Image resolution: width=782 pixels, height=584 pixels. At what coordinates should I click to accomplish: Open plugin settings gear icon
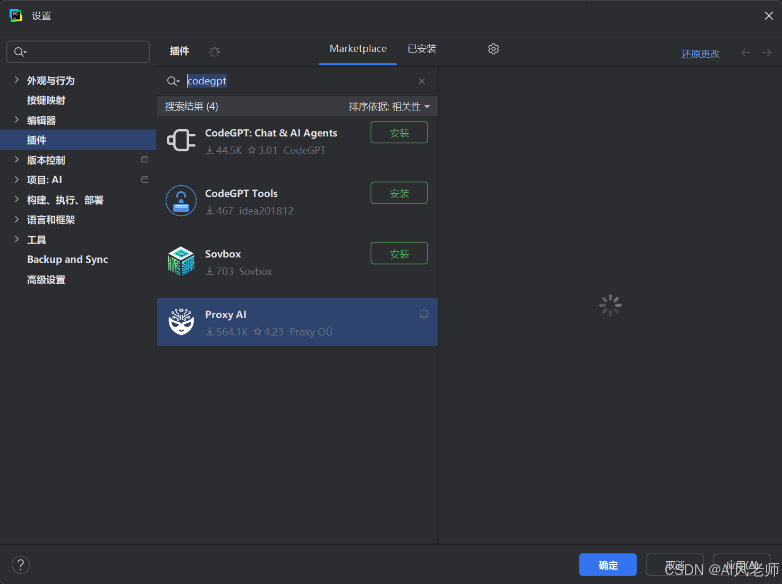[494, 49]
